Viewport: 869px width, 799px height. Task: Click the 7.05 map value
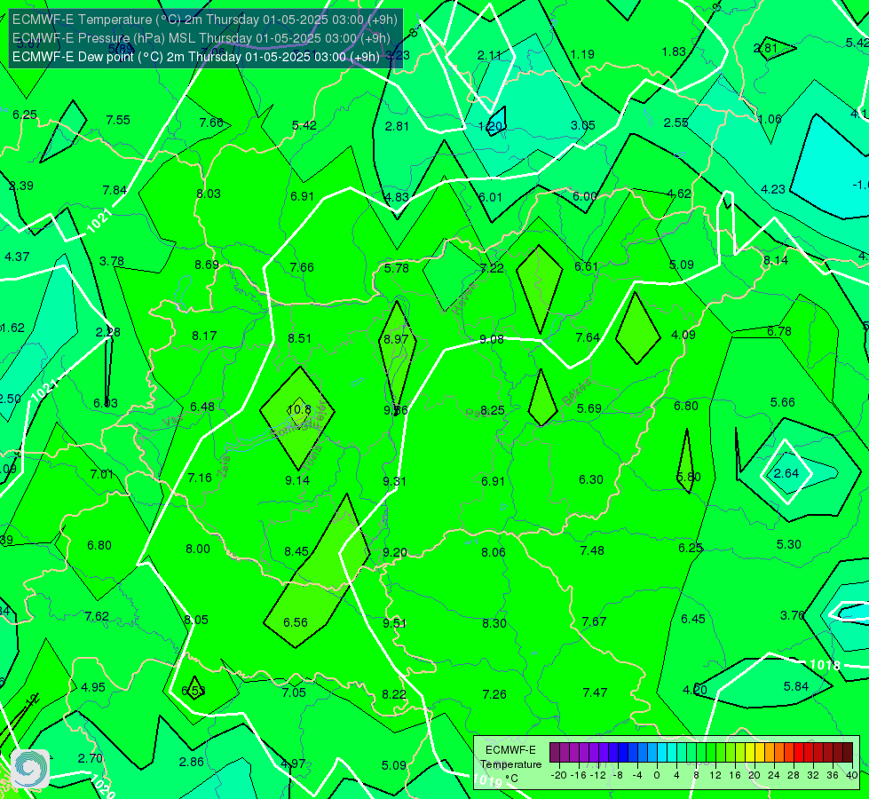click(294, 692)
